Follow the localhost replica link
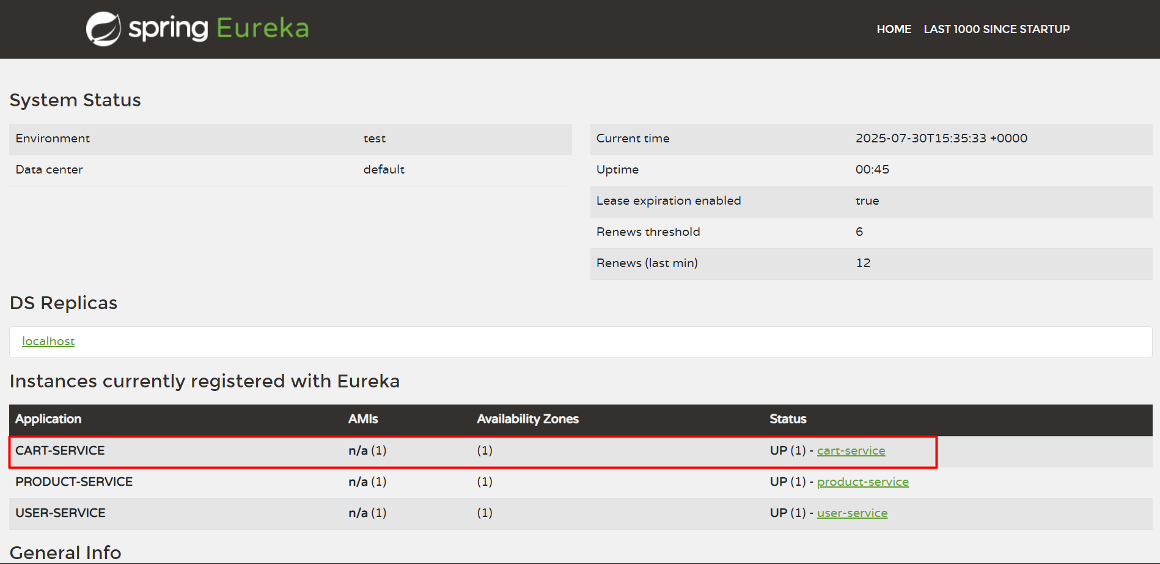 [48, 342]
